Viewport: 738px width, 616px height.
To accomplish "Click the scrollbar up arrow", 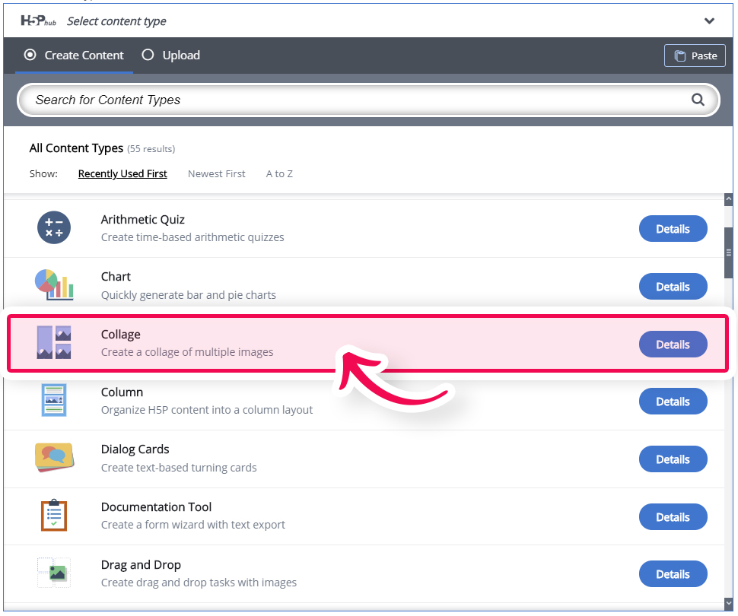I will pyautogui.click(x=729, y=199).
